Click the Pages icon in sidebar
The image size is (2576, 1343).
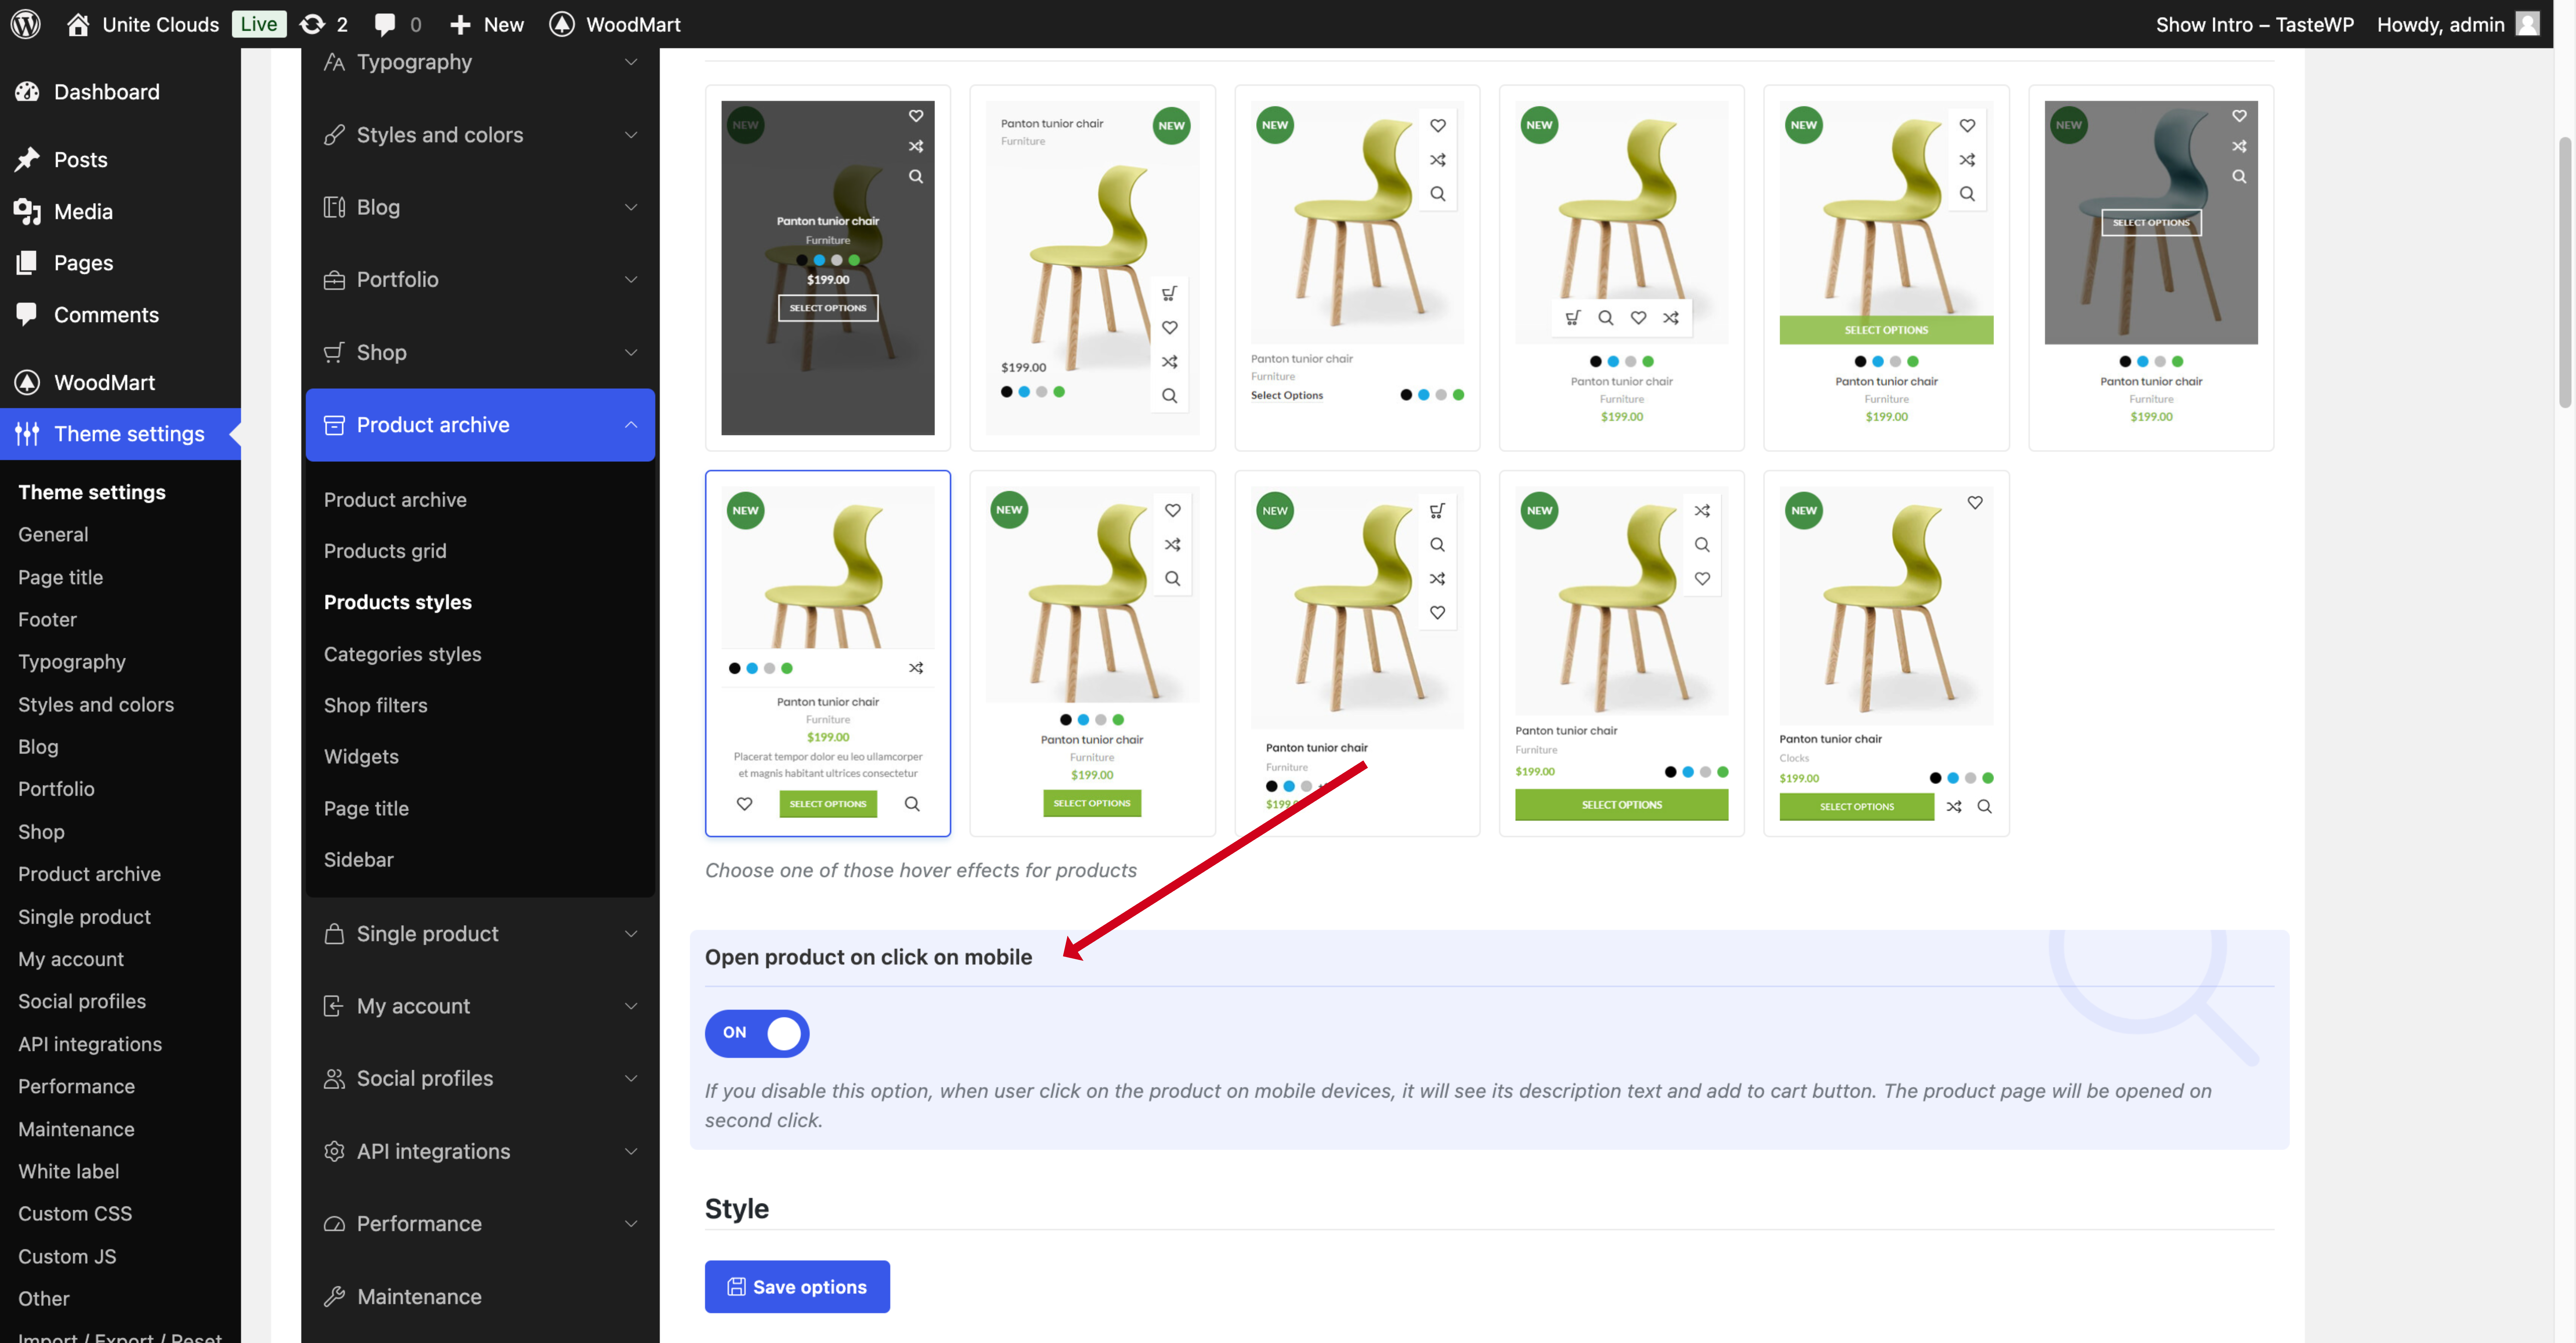pos(27,263)
